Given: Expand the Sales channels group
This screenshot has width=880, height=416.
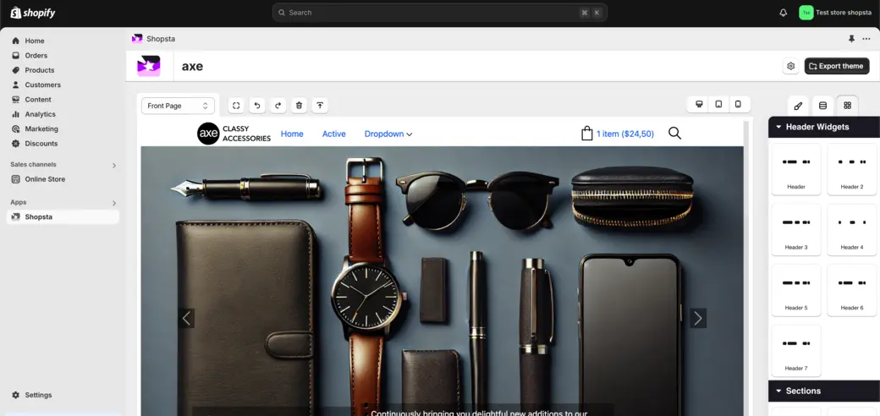Looking at the screenshot, I should [x=114, y=165].
